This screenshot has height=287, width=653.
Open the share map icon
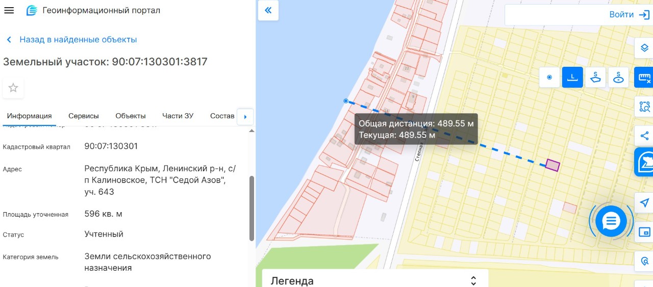coord(644,136)
